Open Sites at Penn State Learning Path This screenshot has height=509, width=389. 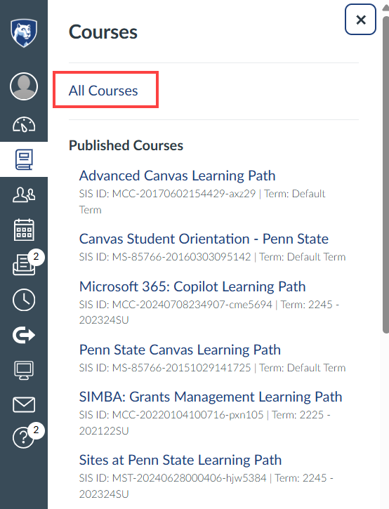tap(180, 460)
